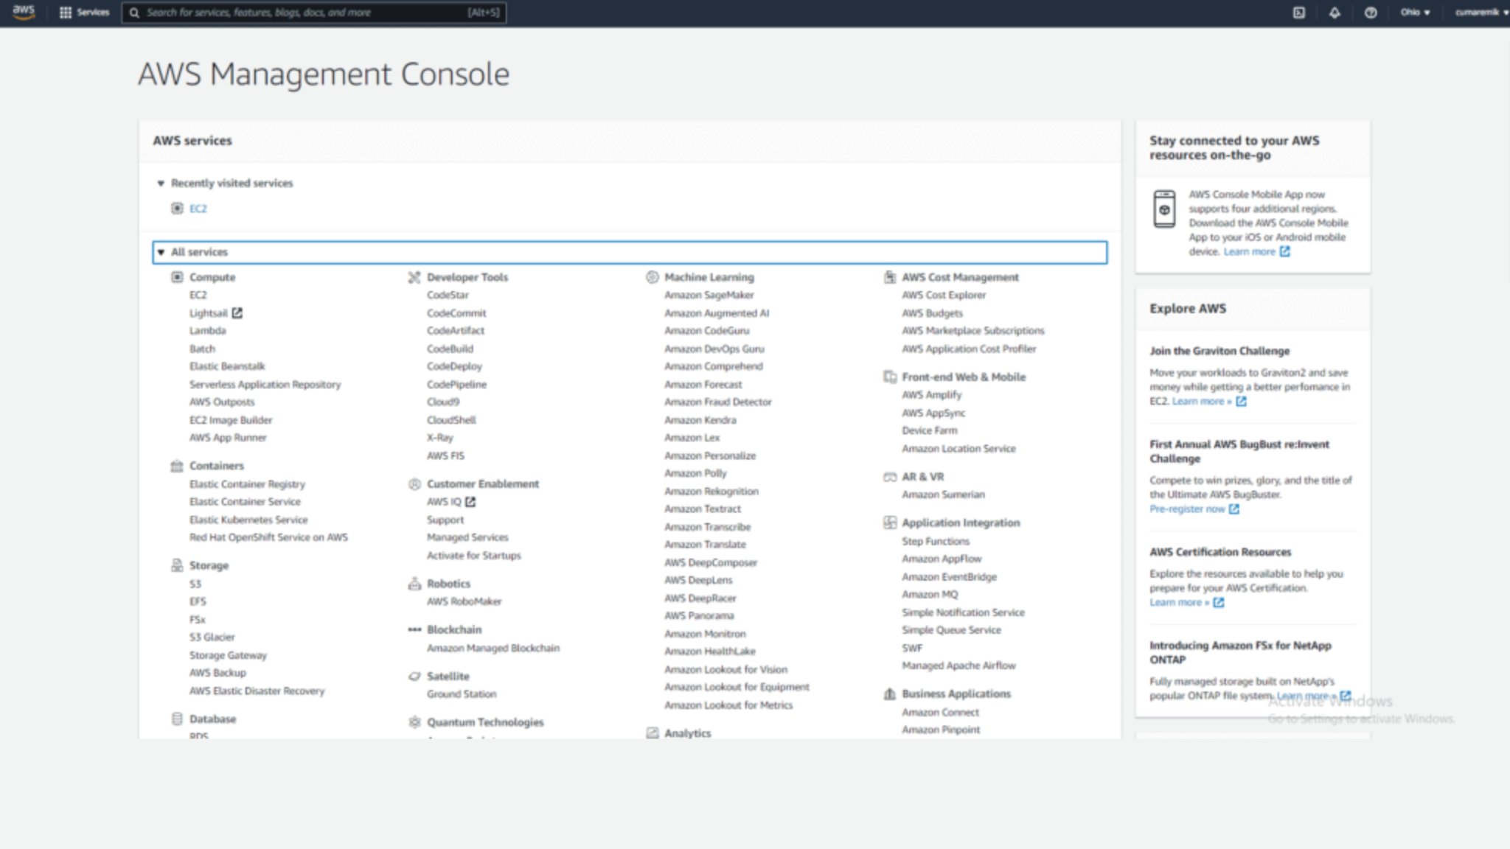This screenshot has width=1510, height=849.
Task: Open Amazon Polly service
Action: coord(695,473)
